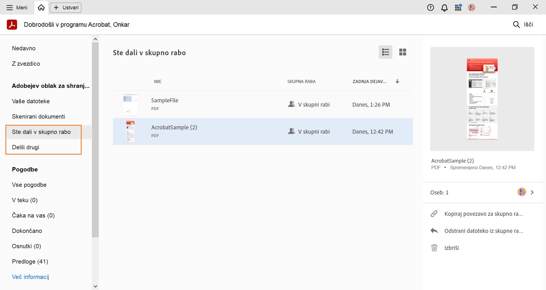Click the profile avatar in title bar
The height and width of the screenshot is (290, 546).
471,8
